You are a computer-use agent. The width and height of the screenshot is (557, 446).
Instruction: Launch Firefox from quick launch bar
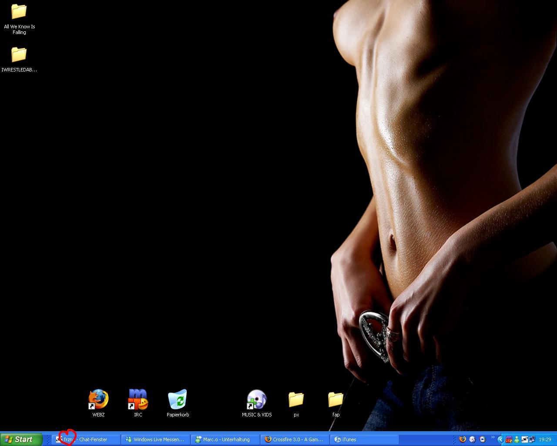coord(463,439)
